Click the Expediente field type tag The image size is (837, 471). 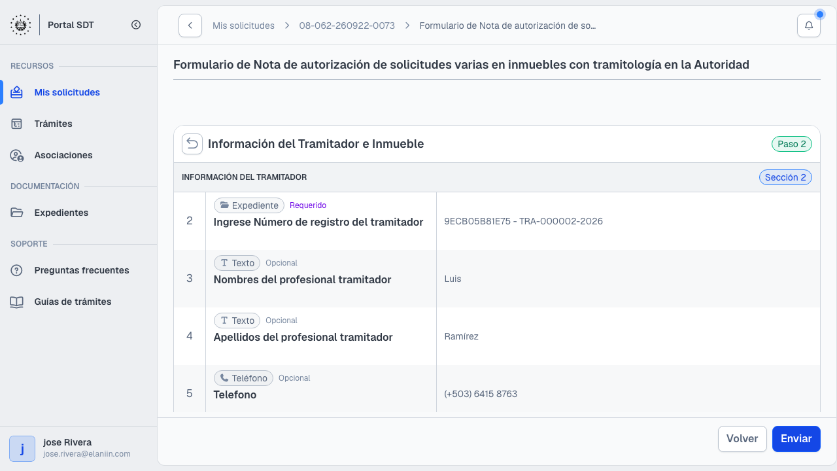(x=249, y=205)
